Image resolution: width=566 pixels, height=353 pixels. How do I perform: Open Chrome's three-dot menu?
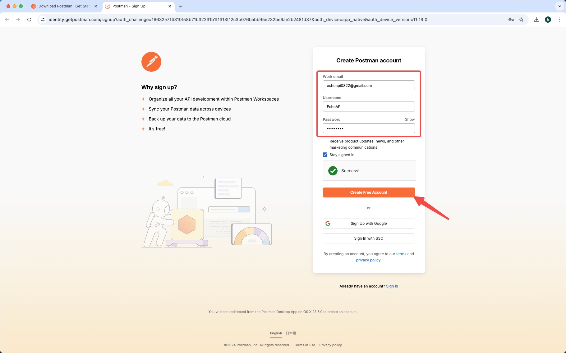point(559,20)
